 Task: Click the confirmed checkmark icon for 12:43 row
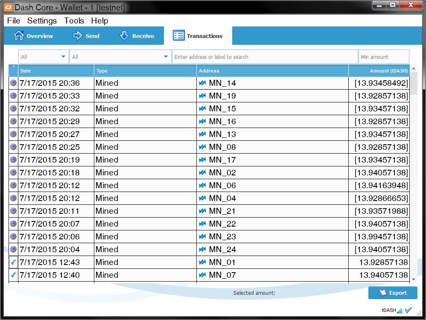(x=13, y=262)
